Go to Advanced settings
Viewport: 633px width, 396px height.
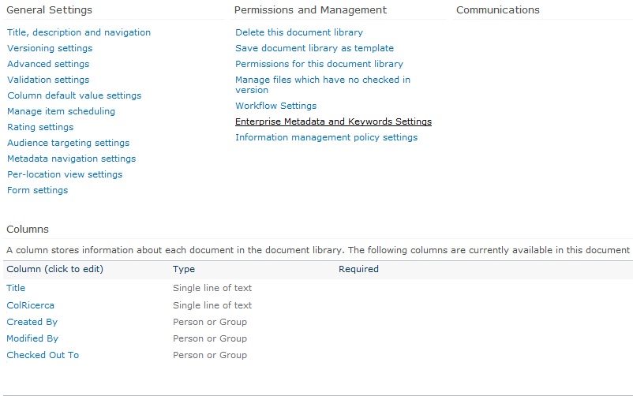click(48, 64)
